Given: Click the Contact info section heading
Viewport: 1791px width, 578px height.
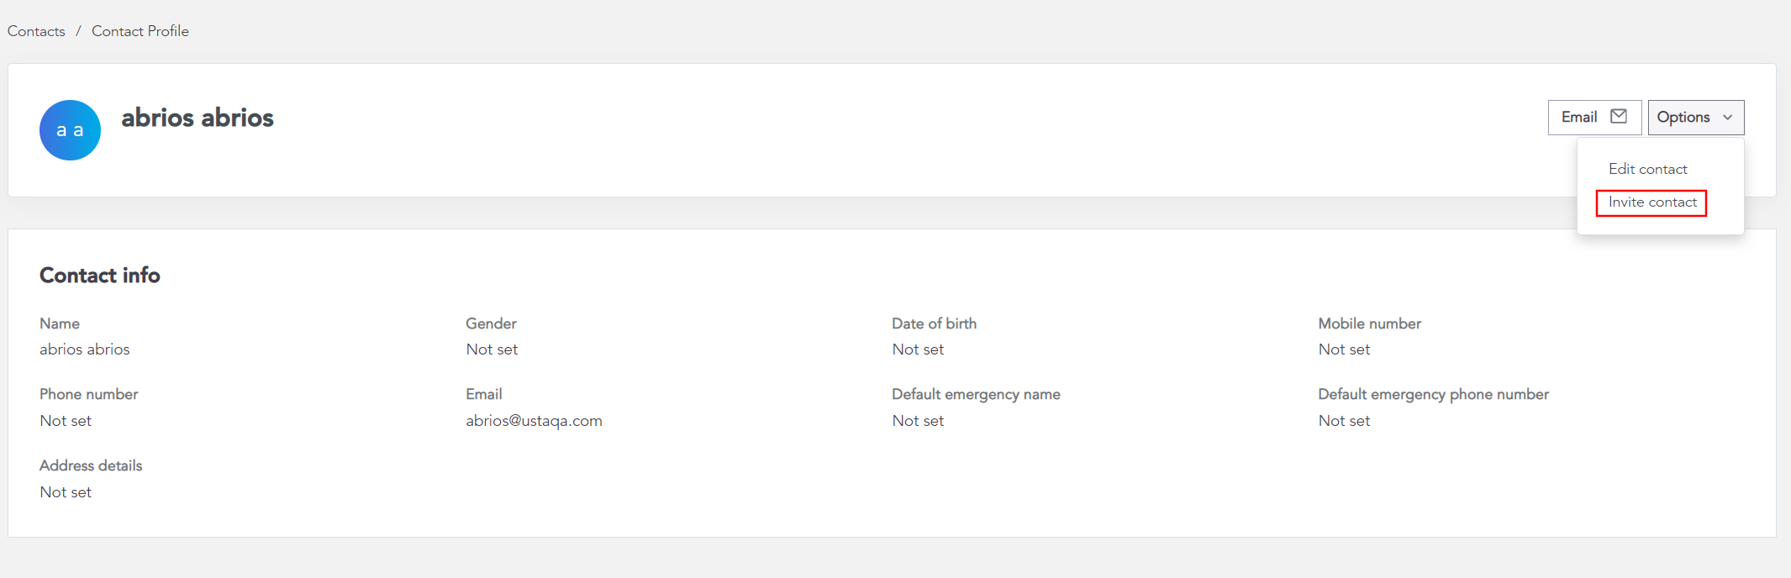Looking at the screenshot, I should tap(100, 276).
